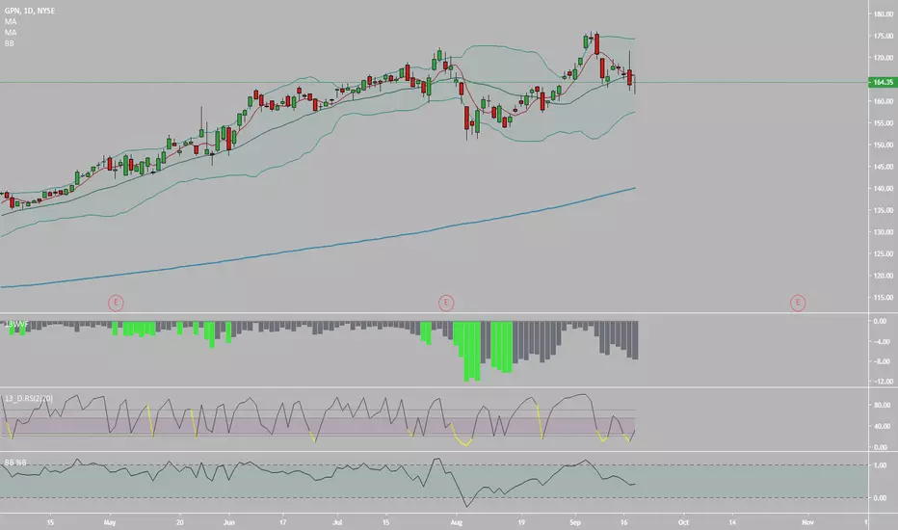The image size is (898, 530).
Task: Click the May date on the time axis
Action: [x=110, y=522]
